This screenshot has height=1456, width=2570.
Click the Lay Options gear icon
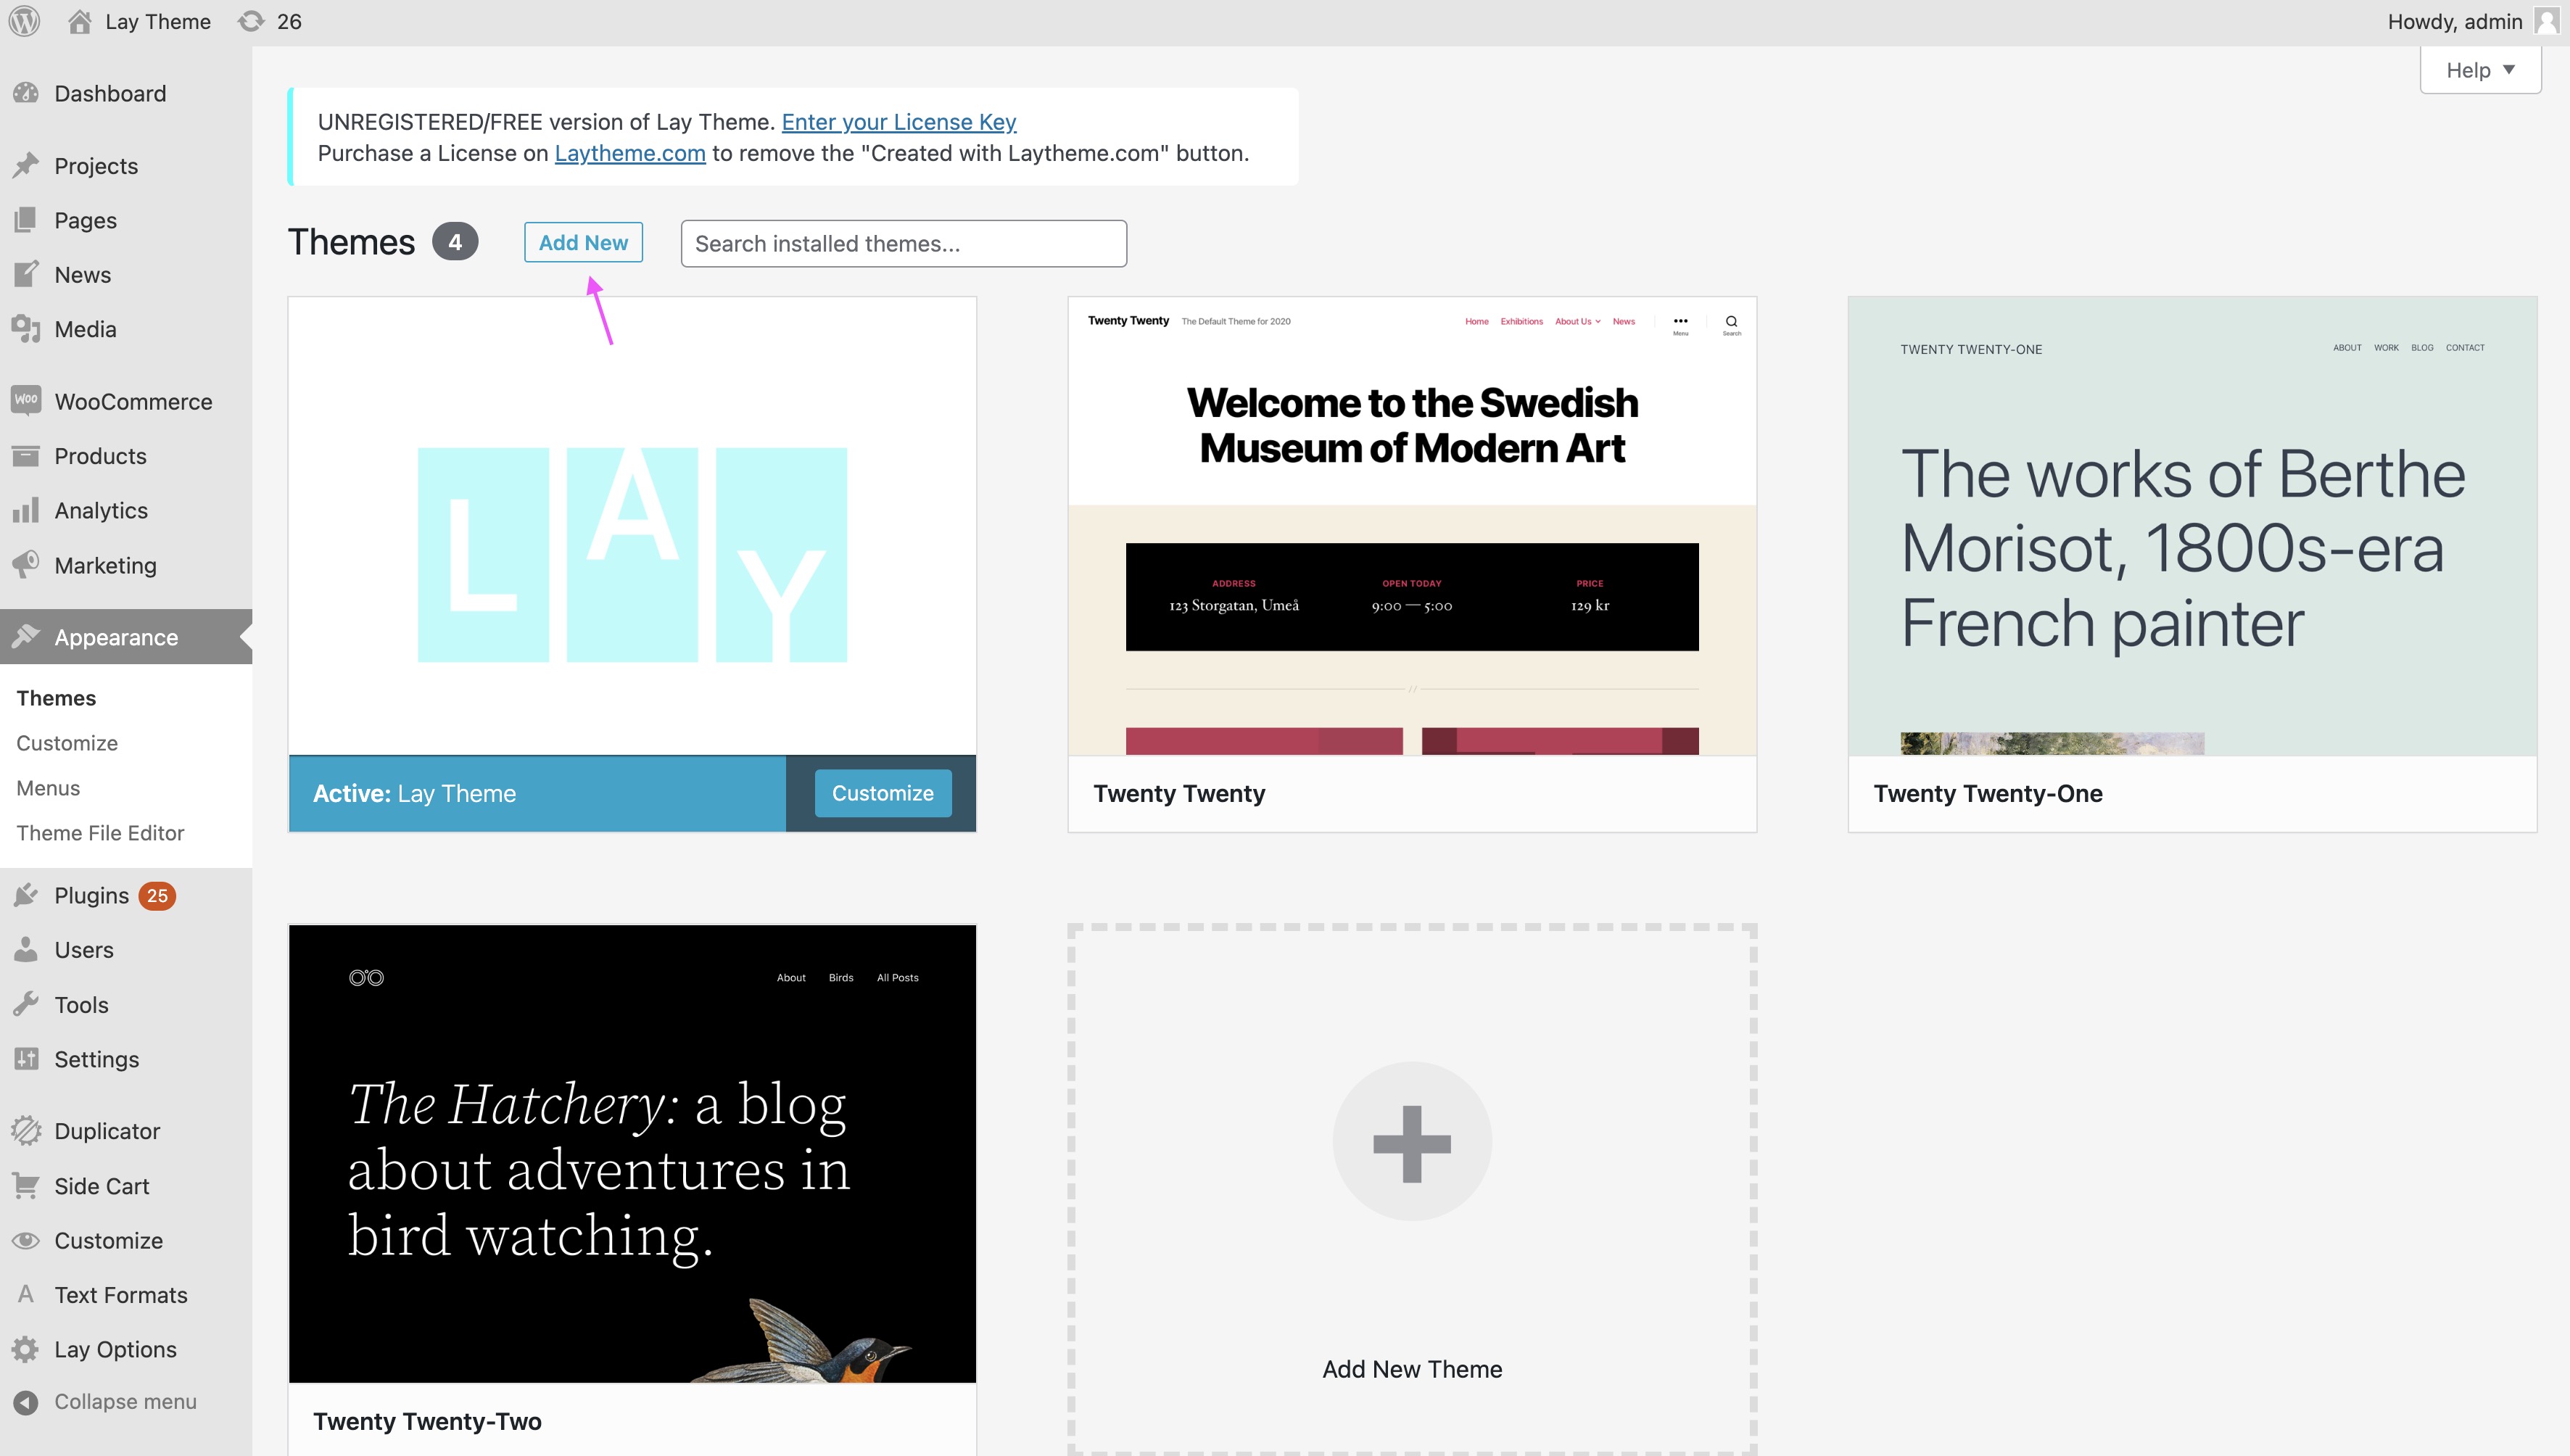pyautogui.click(x=26, y=1349)
